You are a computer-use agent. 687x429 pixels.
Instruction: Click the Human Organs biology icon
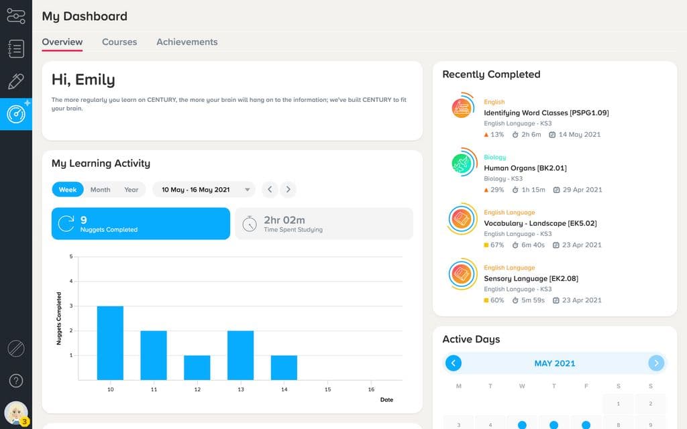pos(462,163)
